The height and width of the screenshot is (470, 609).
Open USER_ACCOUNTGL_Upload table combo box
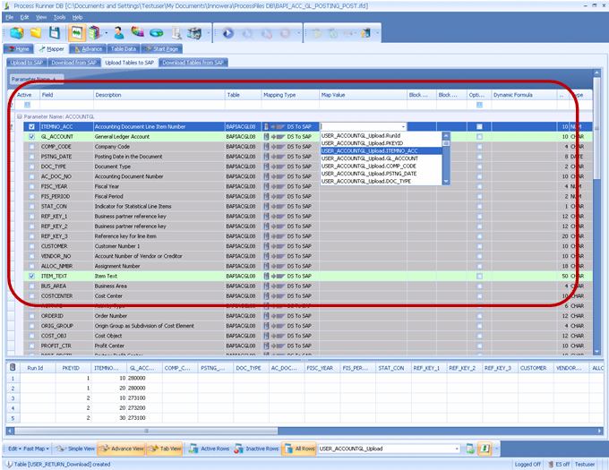coord(390,449)
